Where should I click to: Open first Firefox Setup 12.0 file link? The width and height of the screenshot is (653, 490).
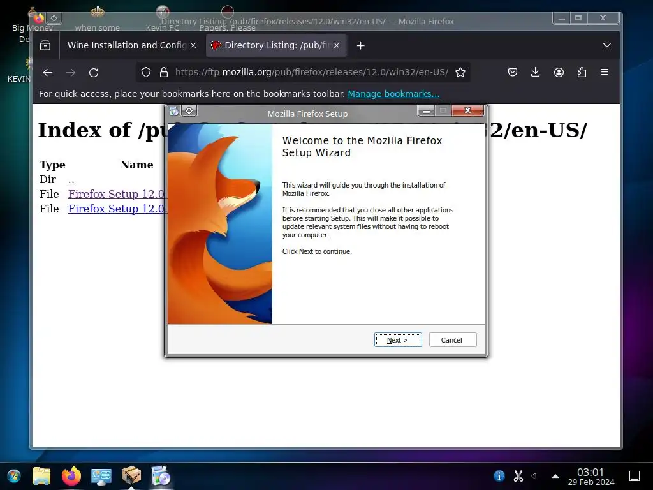pyautogui.click(x=117, y=194)
